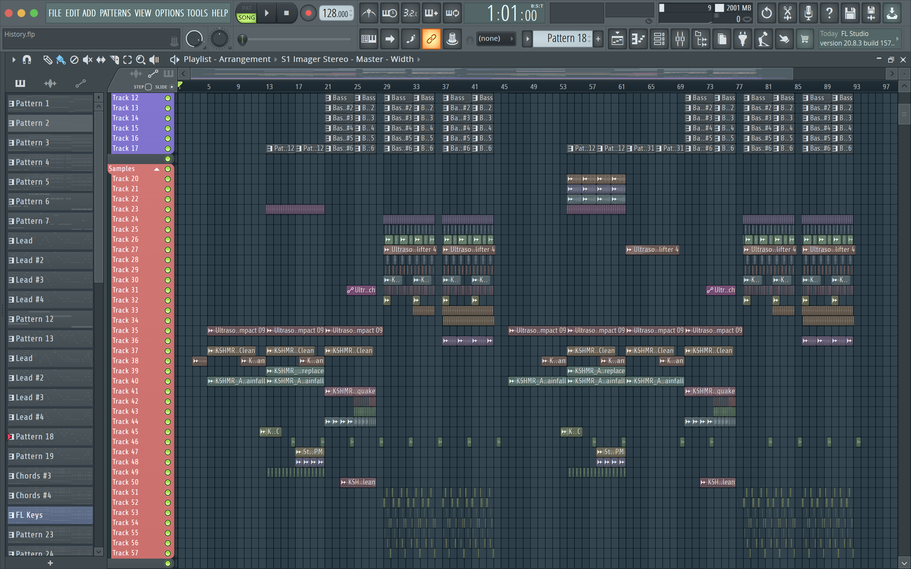Save the project with disk icon
This screenshot has height=569, width=911.
(x=850, y=13)
